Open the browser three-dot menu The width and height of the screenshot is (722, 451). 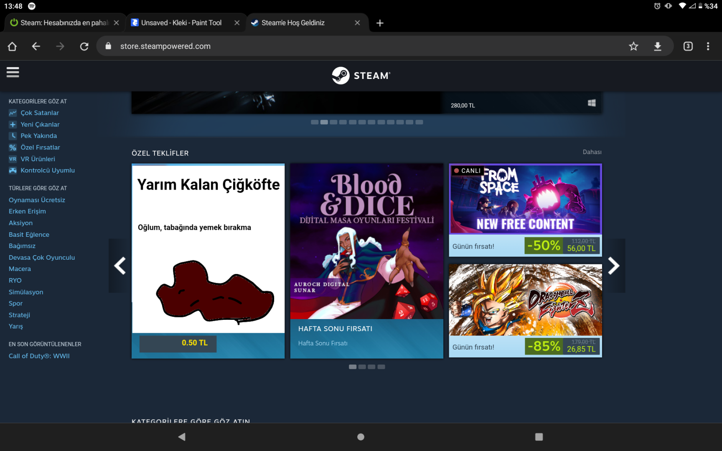coord(708,46)
